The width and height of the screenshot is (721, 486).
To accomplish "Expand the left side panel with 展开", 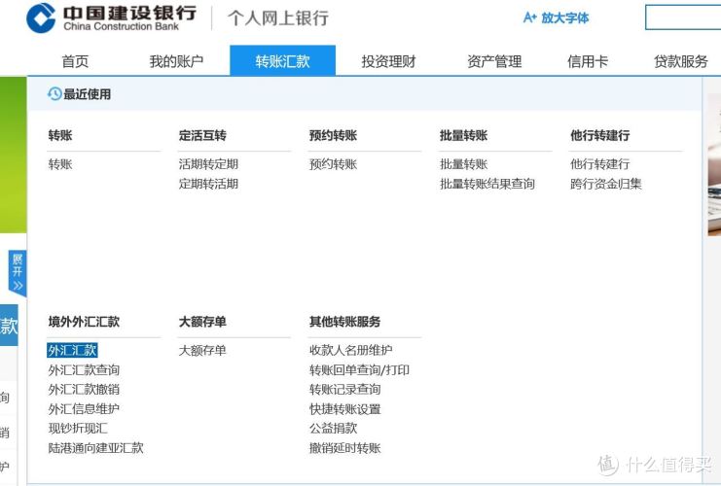I will (17, 273).
